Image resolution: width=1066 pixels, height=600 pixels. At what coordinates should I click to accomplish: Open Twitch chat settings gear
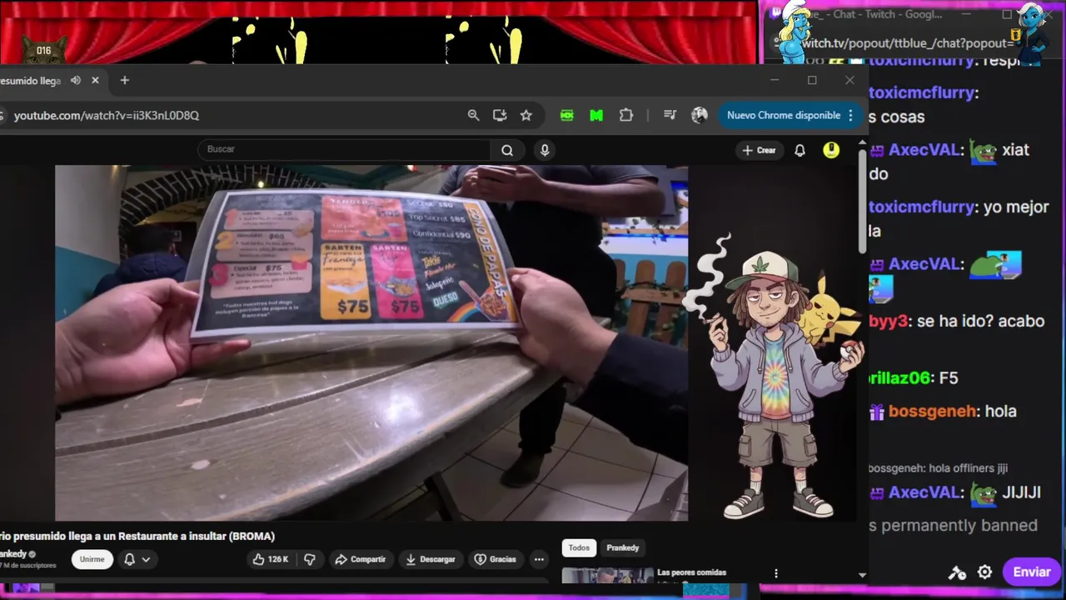[x=984, y=572]
